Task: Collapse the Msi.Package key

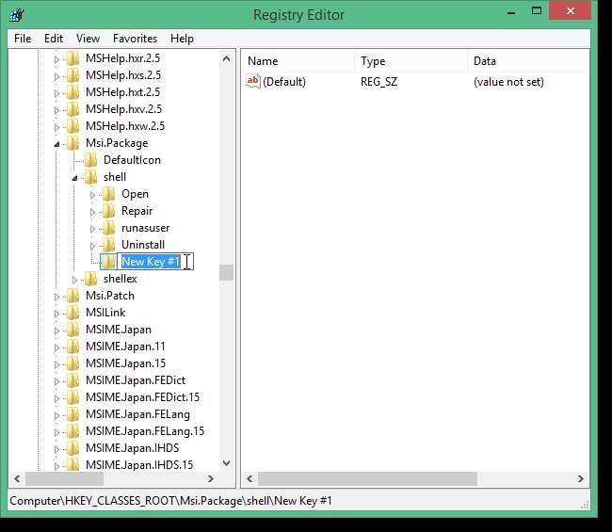Action: click(56, 144)
